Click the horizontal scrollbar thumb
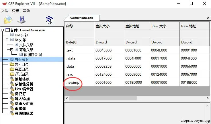 (x=103, y=98)
